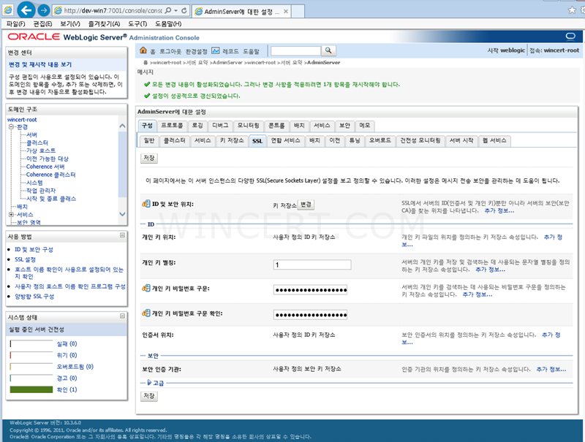Click the magnifier search button in console toolbar
The image size is (585, 442).
[x=328, y=50]
